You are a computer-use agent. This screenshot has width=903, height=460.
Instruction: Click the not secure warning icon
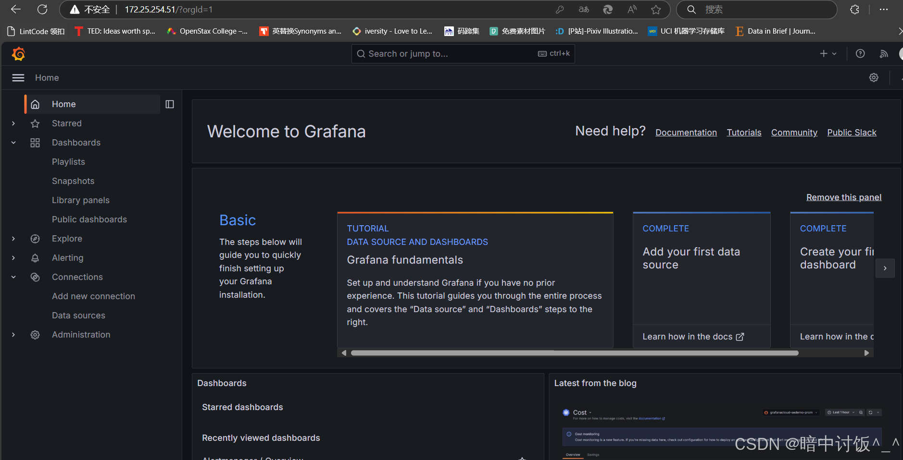point(75,9)
